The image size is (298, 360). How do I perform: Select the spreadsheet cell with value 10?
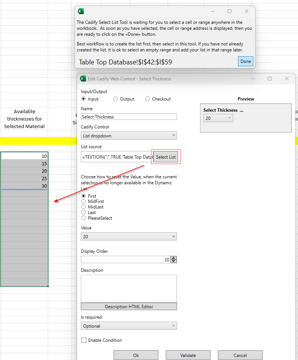click(24, 156)
